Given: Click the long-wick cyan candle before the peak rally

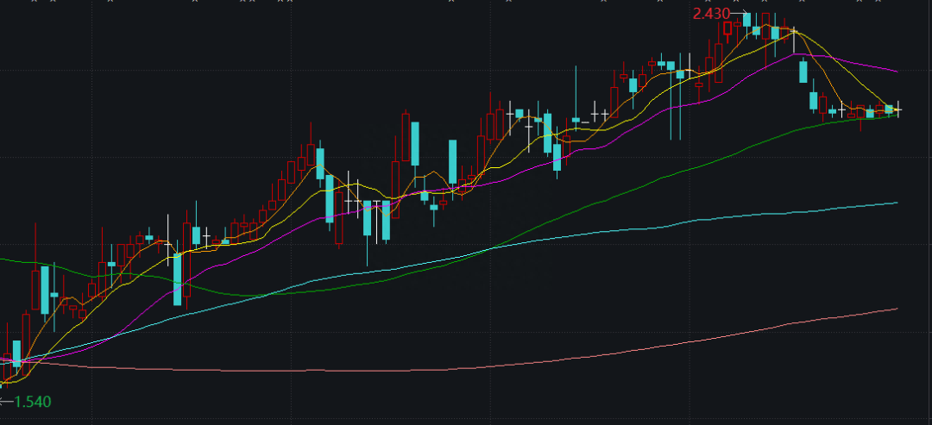Looking at the screenshot, I should (680, 74).
